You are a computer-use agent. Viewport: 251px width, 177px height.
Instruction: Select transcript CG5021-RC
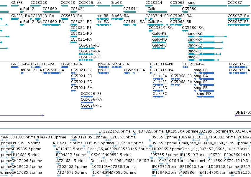coord(81,22)
